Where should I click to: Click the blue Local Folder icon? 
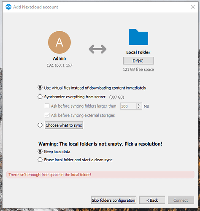138,37
